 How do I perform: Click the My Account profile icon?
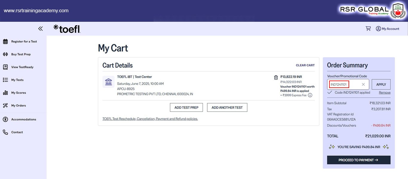(378, 29)
